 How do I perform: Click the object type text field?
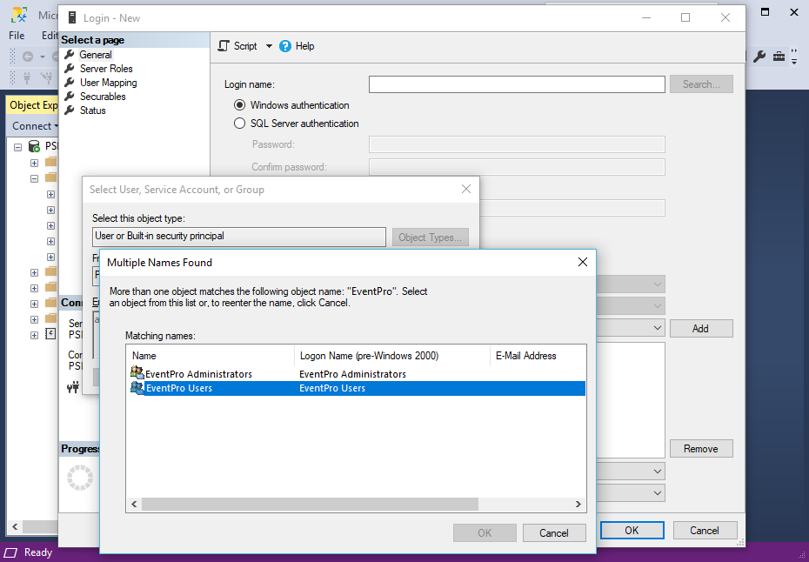[239, 237]
